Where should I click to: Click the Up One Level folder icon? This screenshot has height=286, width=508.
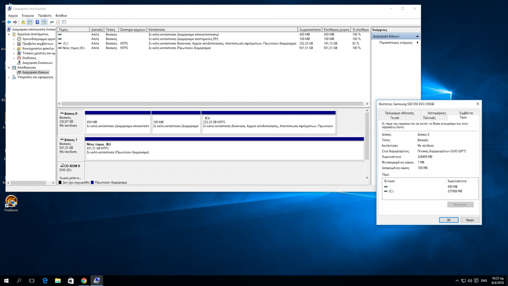point(24,22)
